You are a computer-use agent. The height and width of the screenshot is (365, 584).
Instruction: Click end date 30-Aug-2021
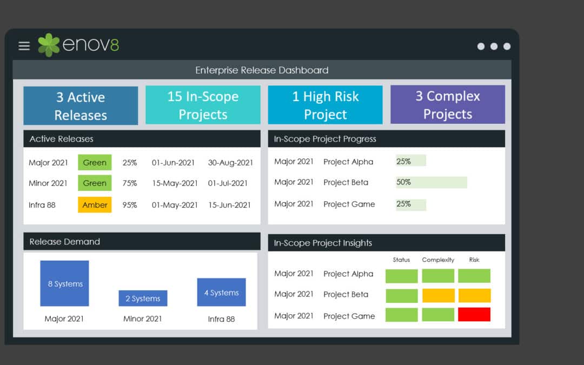pos(230,163)
